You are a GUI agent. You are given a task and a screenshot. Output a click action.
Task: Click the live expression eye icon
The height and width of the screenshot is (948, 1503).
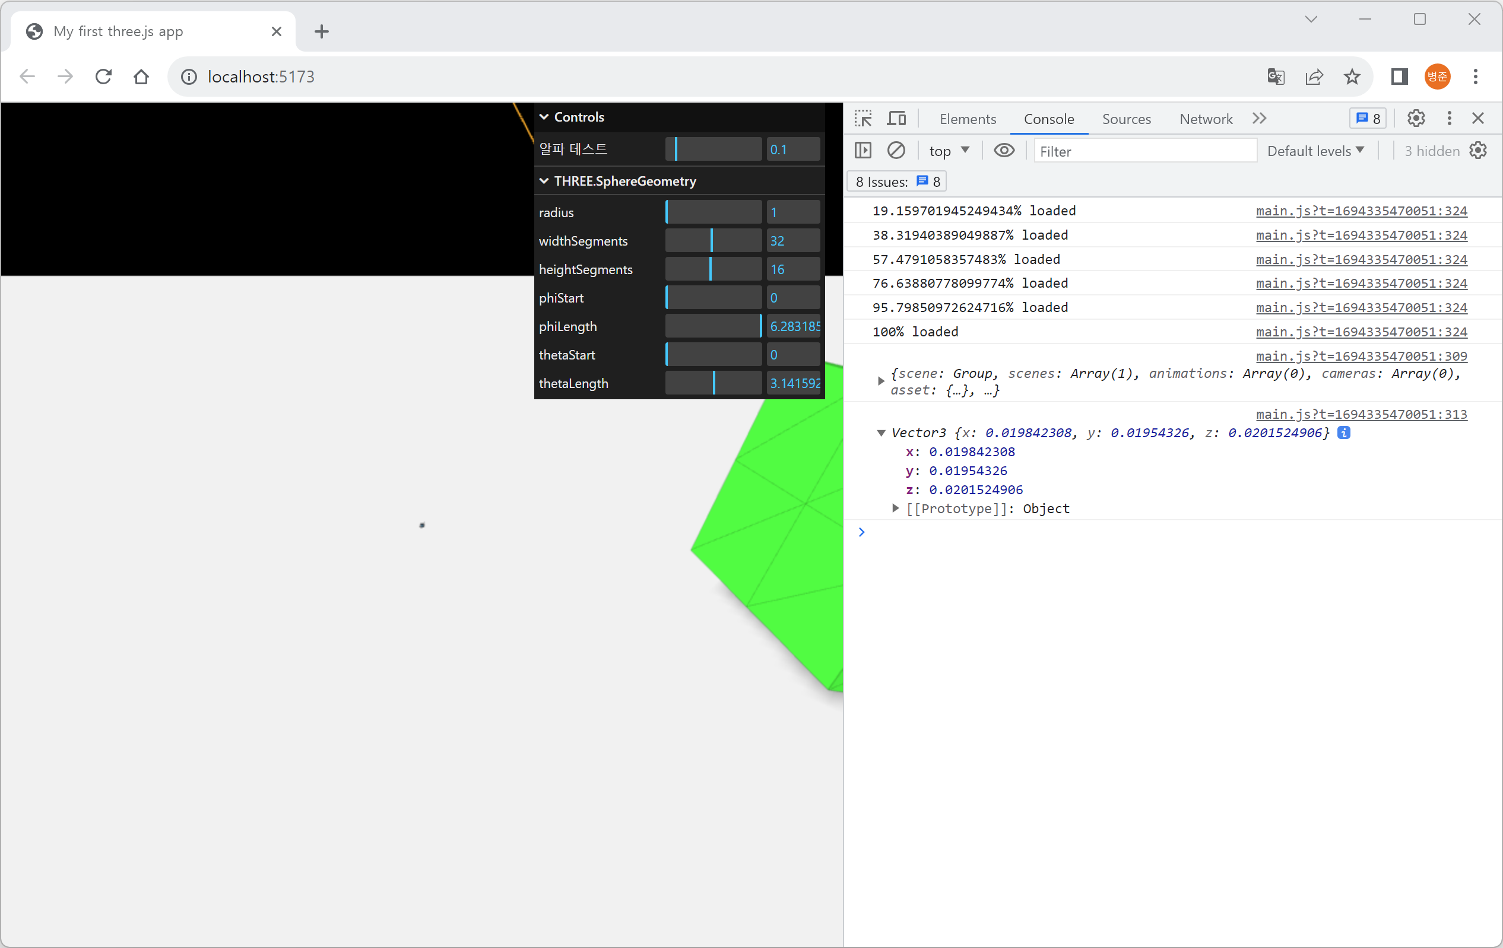click(1004, 150)
